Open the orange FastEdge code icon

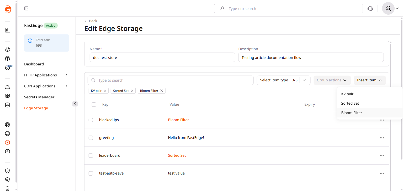[7, 143]
